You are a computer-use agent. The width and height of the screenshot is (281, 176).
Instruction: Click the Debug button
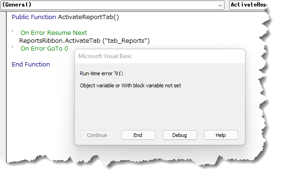point(180,135)
